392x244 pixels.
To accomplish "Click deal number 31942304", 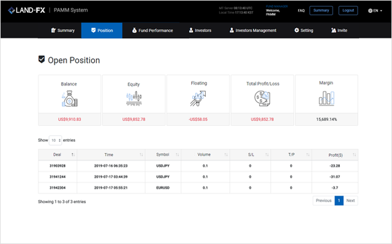I will 58,188.
